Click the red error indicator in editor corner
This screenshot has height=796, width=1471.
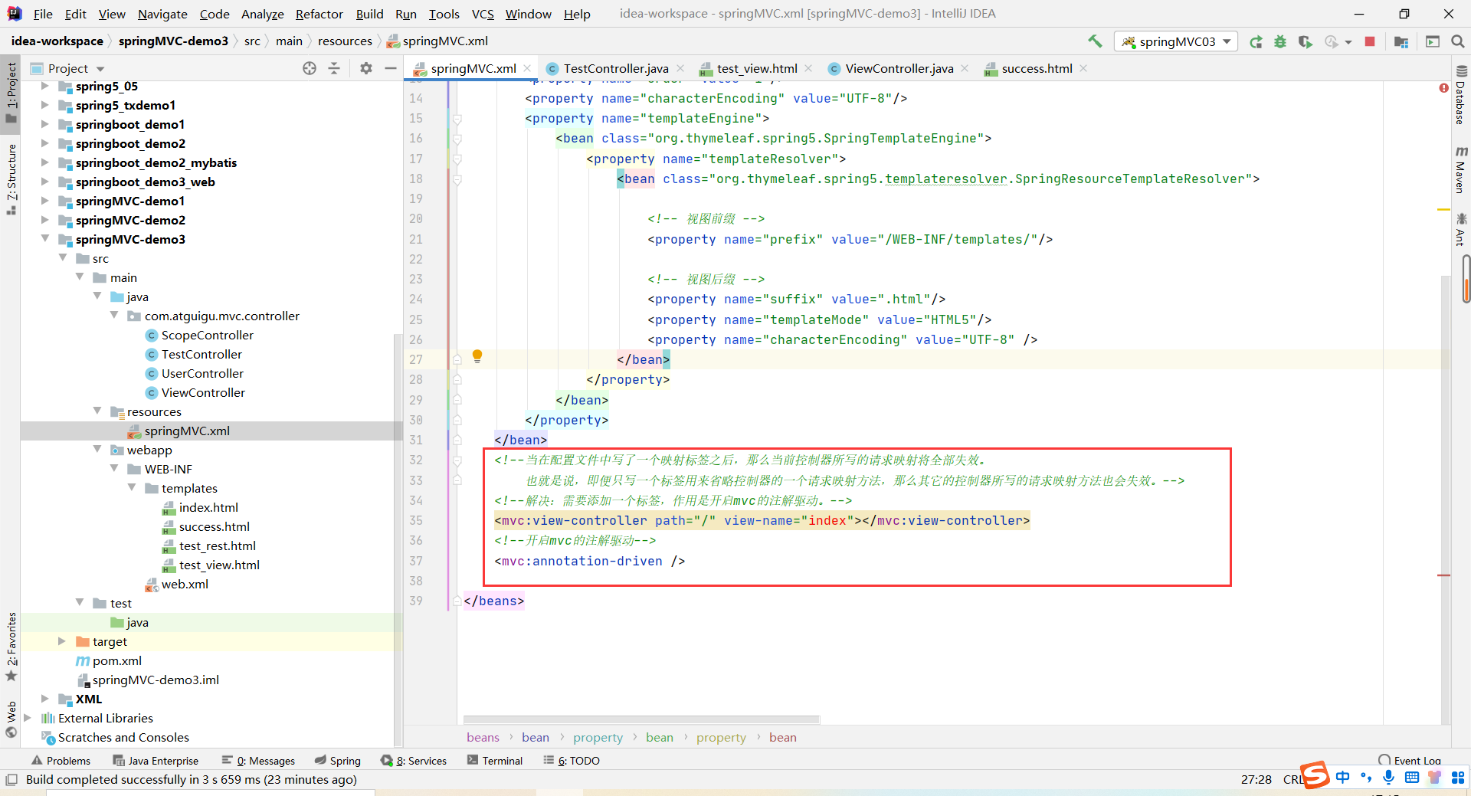coord(1443,88)
